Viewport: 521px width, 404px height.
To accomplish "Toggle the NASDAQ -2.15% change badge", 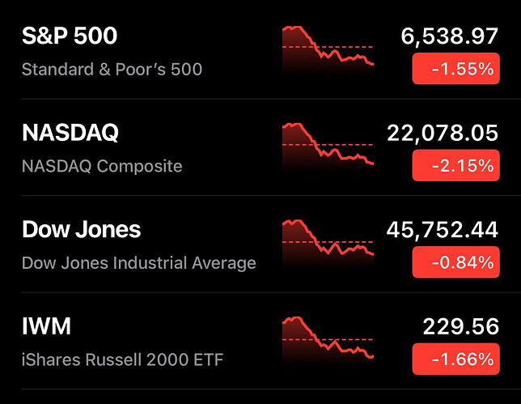I will click(455, 167).
